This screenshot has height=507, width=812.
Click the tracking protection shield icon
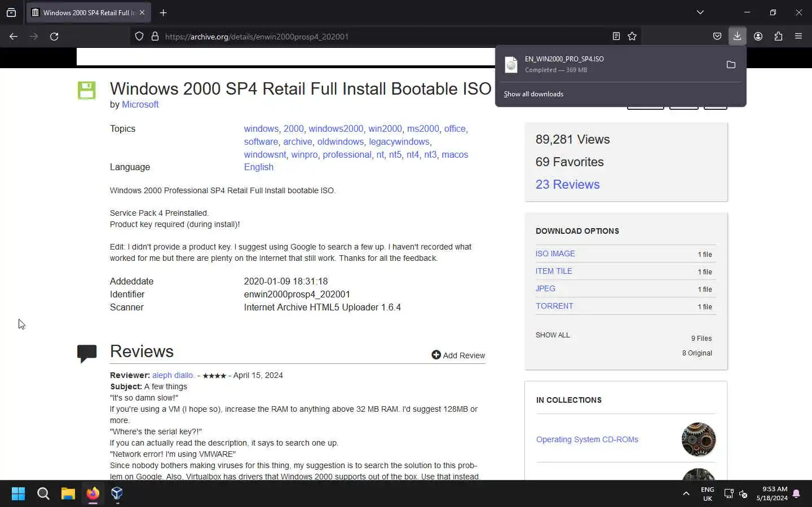(x=139, y=37)
